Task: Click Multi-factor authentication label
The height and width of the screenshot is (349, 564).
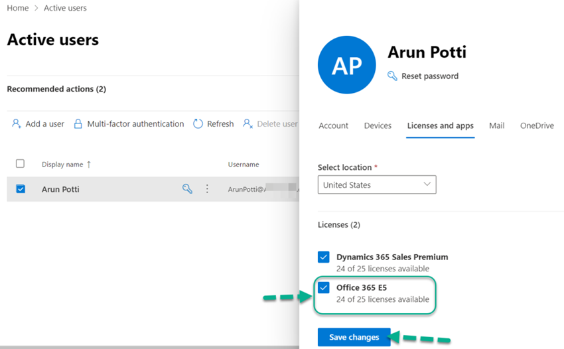Action: [x=135, y=124]
